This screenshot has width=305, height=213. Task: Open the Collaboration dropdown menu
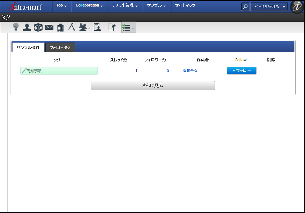click(x=89, y=6)
